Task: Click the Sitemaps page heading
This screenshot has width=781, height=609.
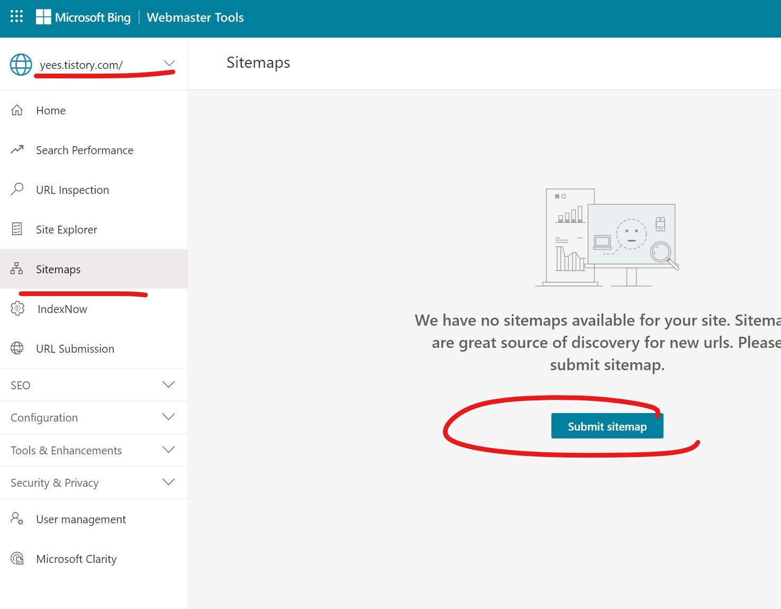Action: pyautogui.click(x=258, y=62)
